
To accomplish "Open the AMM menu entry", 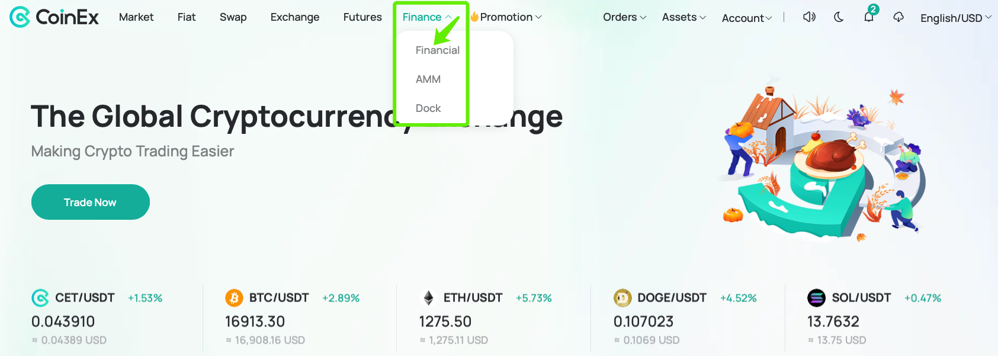I will 428,79.
